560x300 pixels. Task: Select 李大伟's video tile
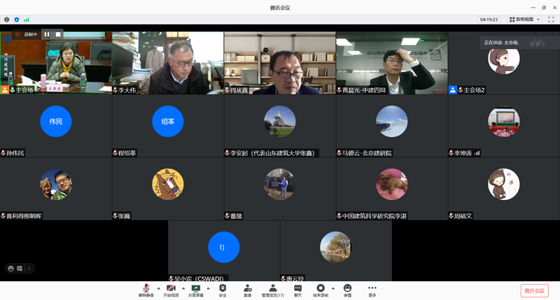pos(168,62)
